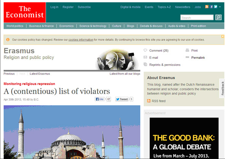Tweet this article

[x=122, y=99]
